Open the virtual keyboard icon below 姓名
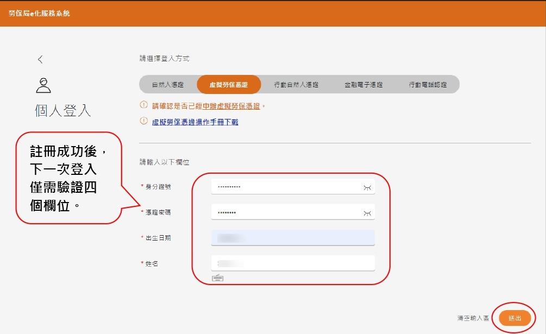The height and width of the screenshot is (334, 546). (218, 278)
